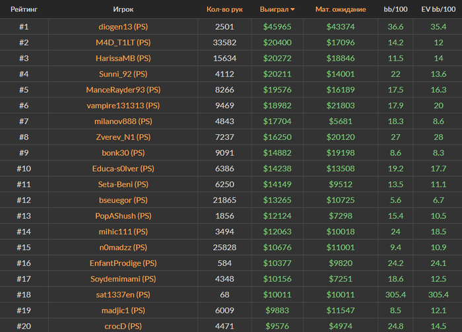Select EV bb/100 value 14.5

click(438, 326)
